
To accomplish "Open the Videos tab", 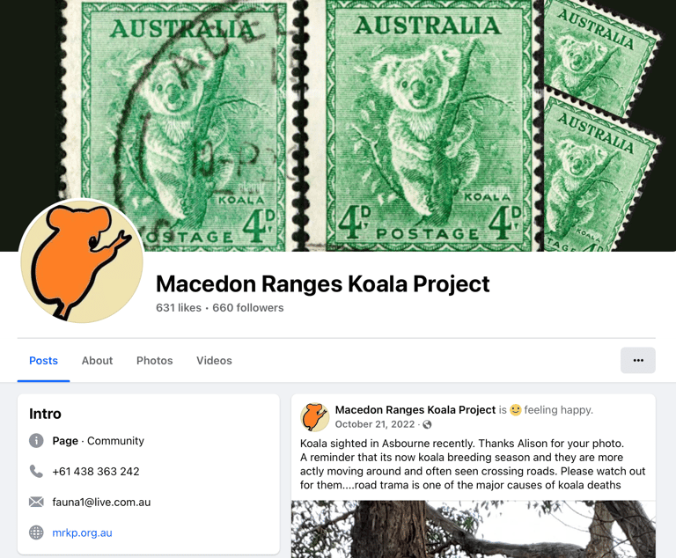I will (214, 361).
